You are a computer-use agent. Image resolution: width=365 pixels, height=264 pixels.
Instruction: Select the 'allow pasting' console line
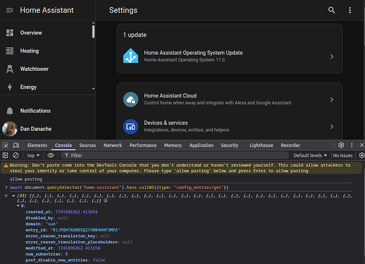26,179
